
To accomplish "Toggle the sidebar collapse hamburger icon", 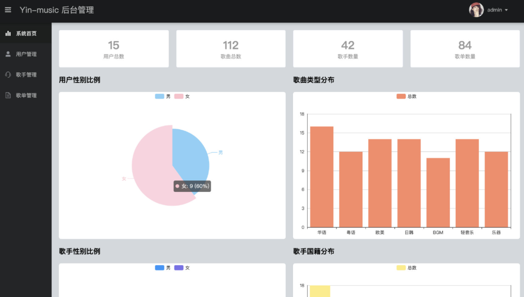I will tap(8, 10).
